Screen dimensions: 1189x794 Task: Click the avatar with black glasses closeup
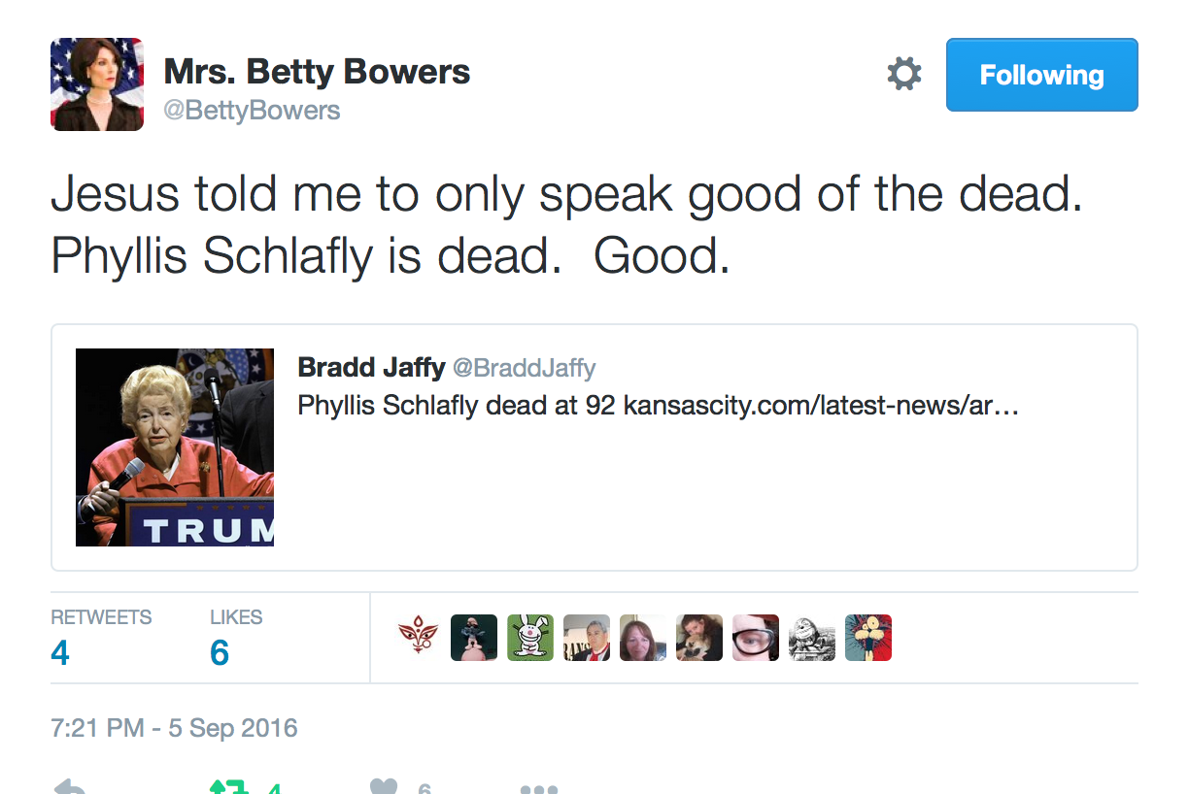(x=756, y=638)
